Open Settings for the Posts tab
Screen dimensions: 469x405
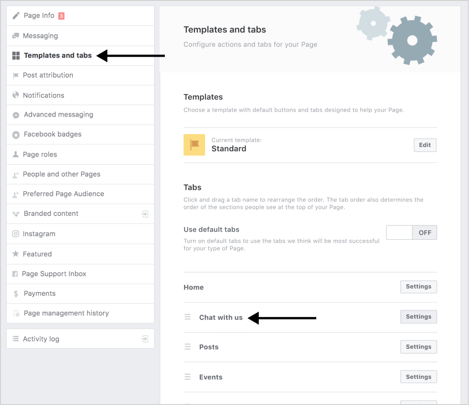coord(418,347)
